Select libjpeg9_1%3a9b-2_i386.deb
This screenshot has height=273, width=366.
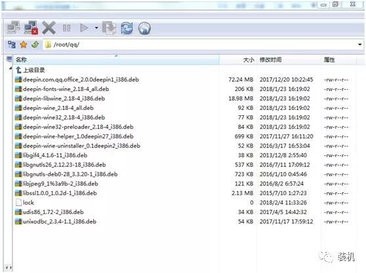[x=60, y=183]
